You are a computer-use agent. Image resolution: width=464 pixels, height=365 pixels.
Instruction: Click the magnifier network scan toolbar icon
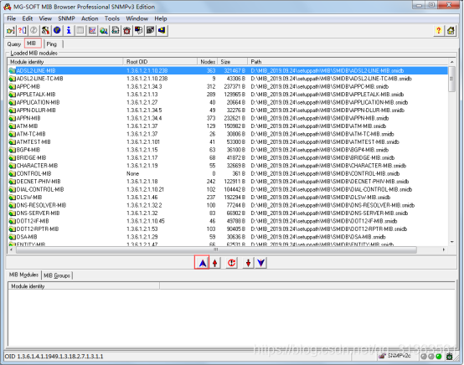click(104, 30)
